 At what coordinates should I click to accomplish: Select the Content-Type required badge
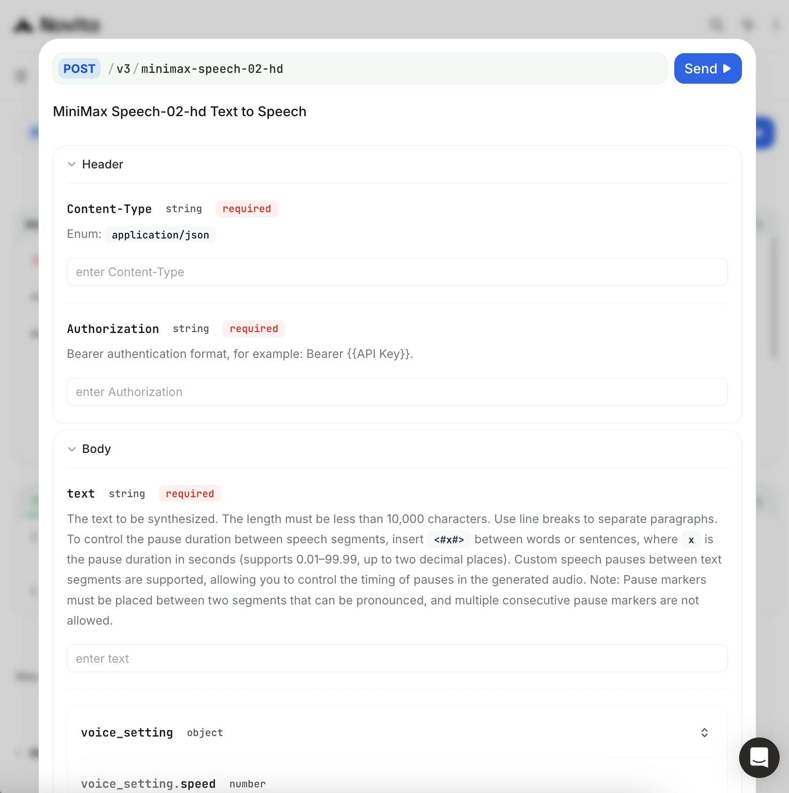pyautogui.click(x=247, y=209)
